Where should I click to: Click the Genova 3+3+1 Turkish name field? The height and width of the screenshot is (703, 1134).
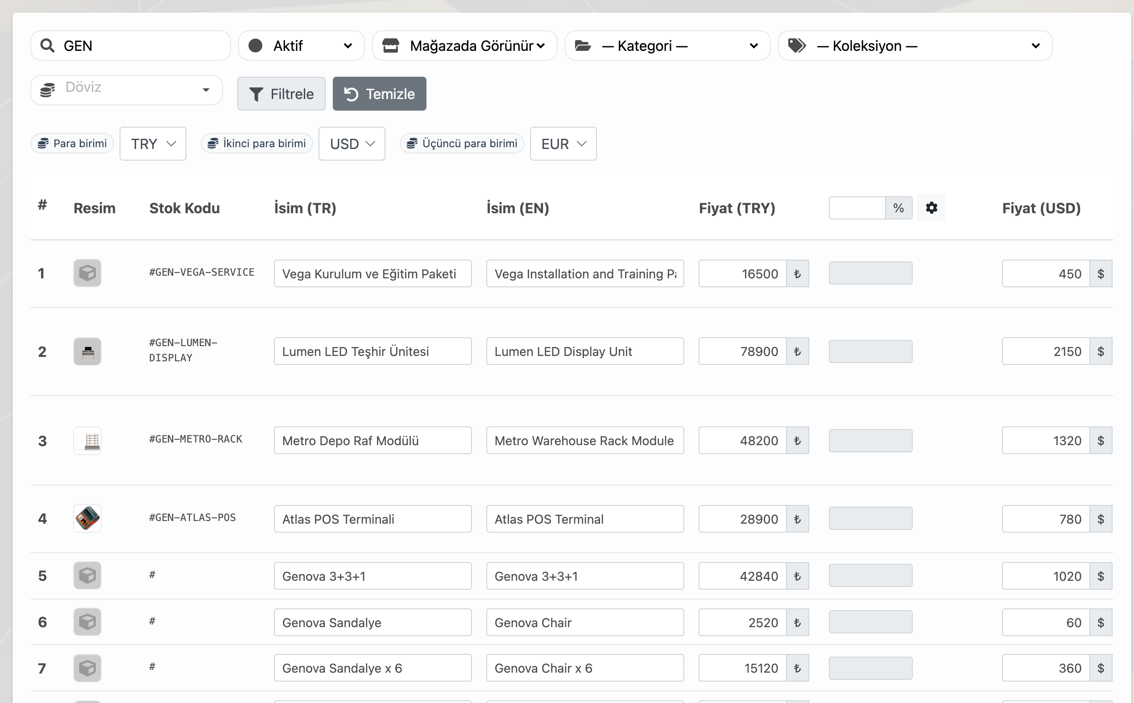click(x=373, y=576)
